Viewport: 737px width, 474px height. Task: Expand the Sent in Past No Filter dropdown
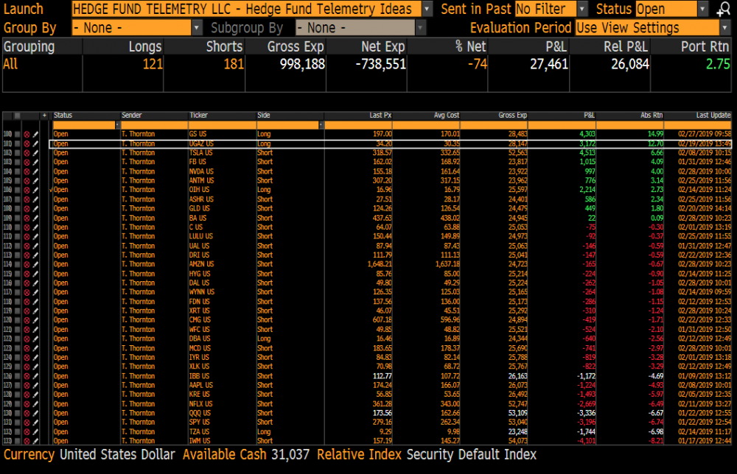[x=582, y=9]
